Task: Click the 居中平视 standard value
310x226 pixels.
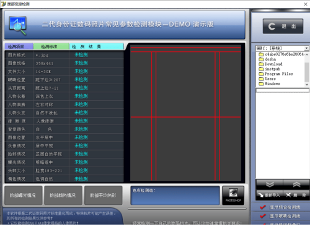Action: (x=44, y=146)
